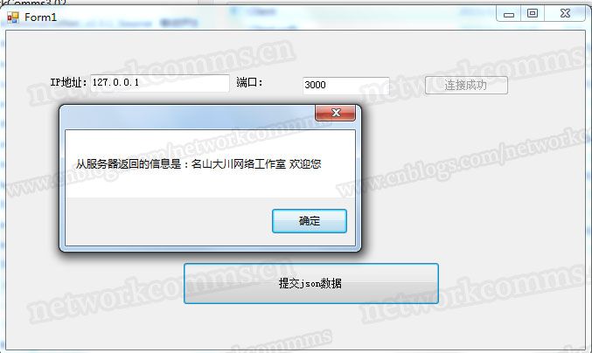Close the Form1 window
This screenshot has width=592, height=353.
tap(565, 14)
